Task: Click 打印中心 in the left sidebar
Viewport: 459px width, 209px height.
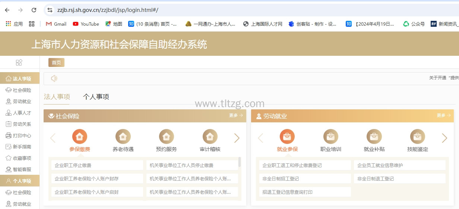Action: (22, 135)
